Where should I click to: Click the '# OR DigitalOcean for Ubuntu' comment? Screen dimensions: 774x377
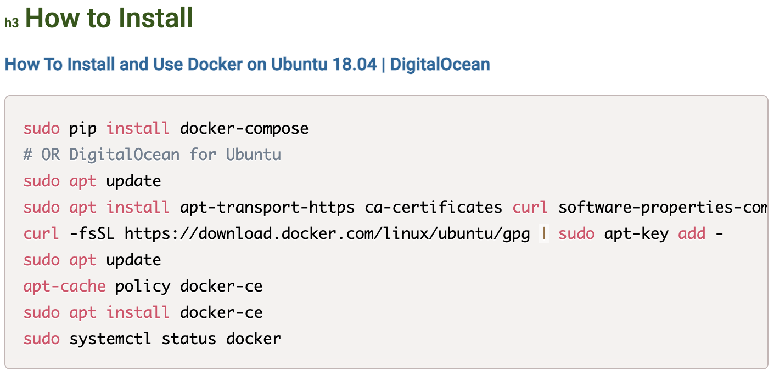[x=152, y=155]
